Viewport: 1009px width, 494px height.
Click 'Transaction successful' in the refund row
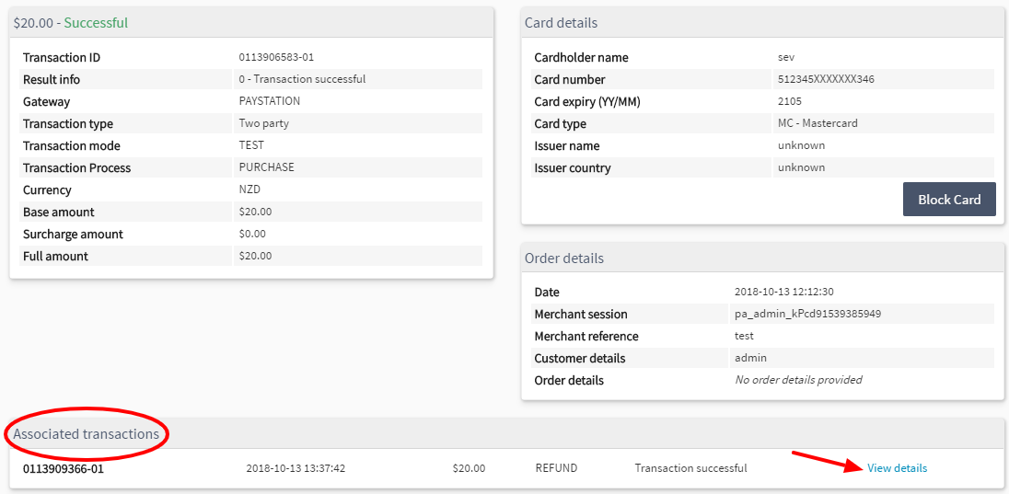(690, 468)
